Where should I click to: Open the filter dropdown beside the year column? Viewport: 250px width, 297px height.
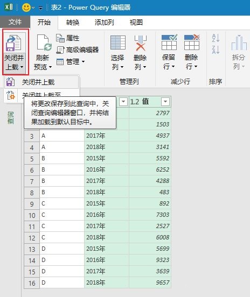(123, 102)
